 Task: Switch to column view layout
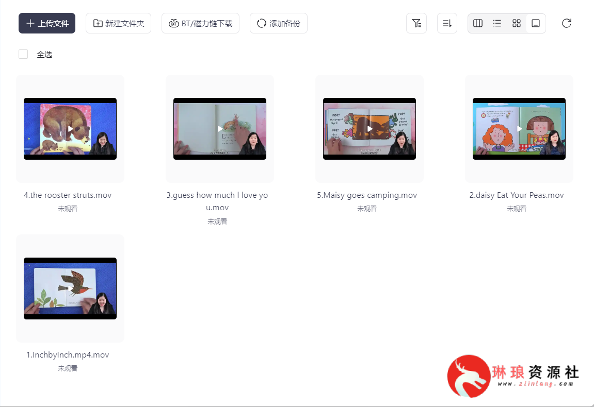point(478,24)
